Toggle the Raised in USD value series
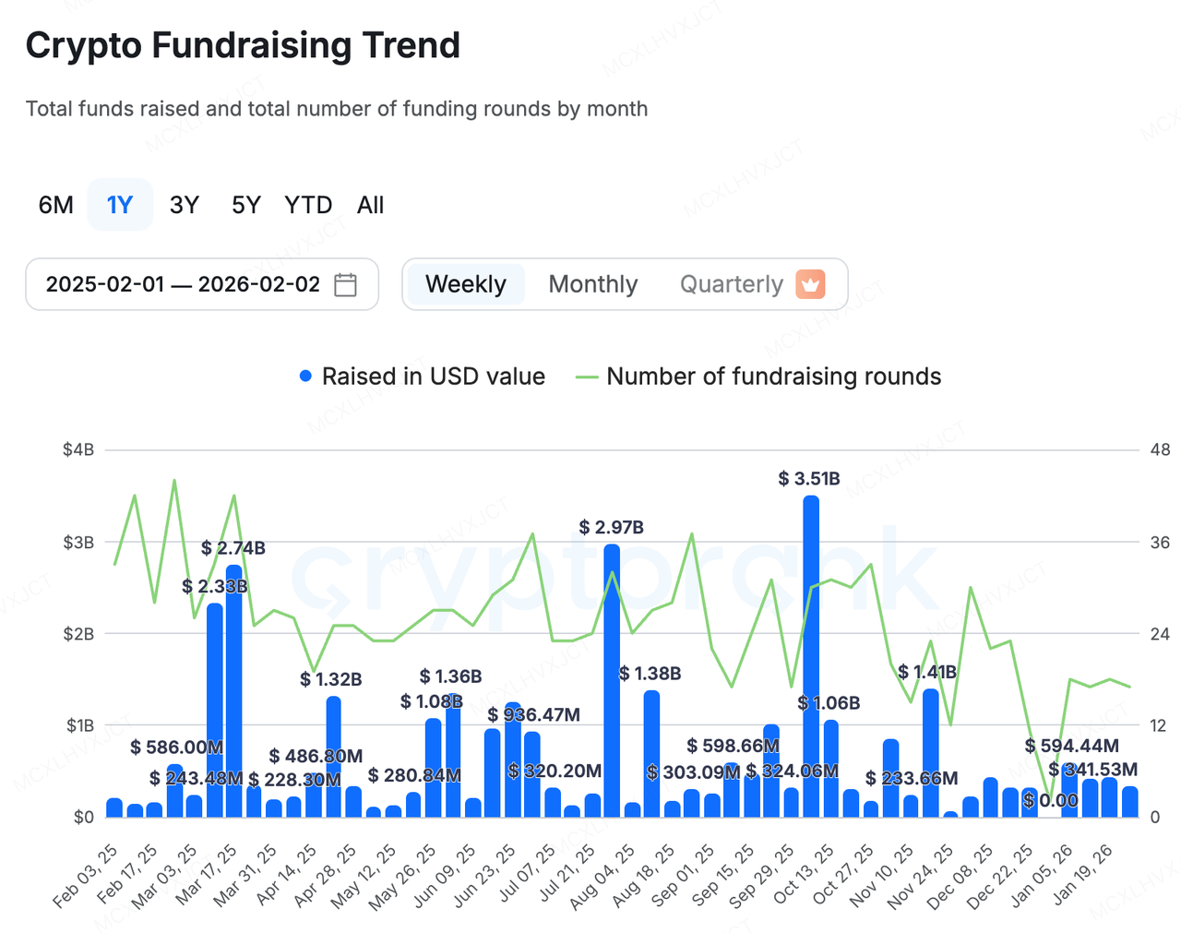Screen dimensions: 1181x933 click(x=433, y=377)
